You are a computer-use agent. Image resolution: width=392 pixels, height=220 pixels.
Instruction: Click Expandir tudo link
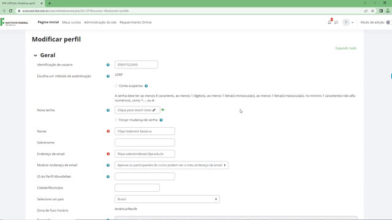pos(345,48)
